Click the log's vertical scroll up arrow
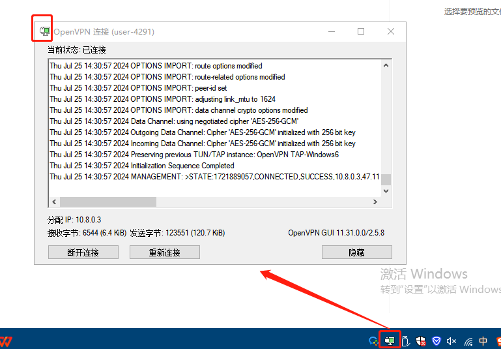Viewport: 501px width, 349px height. [x=386, y=66]
